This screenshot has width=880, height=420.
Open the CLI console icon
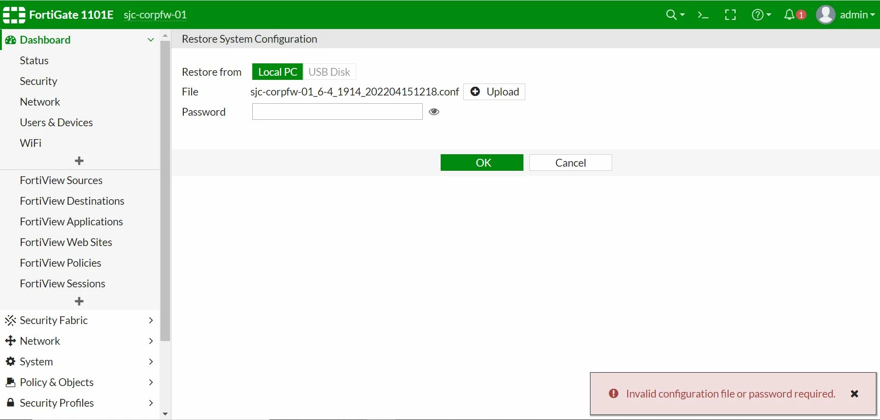[x=703, y=15]
